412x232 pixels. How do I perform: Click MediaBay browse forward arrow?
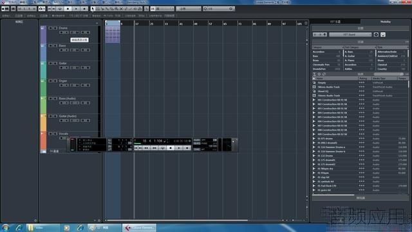[320, 35]
